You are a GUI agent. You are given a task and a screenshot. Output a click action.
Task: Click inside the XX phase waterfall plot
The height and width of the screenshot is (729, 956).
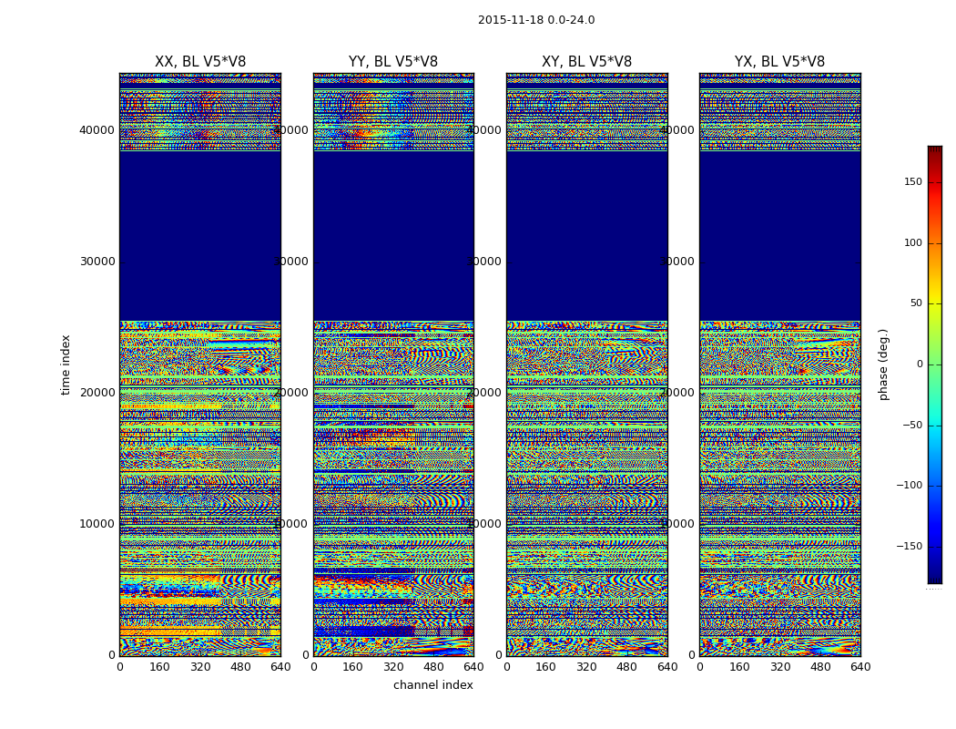tap(200, 364)
